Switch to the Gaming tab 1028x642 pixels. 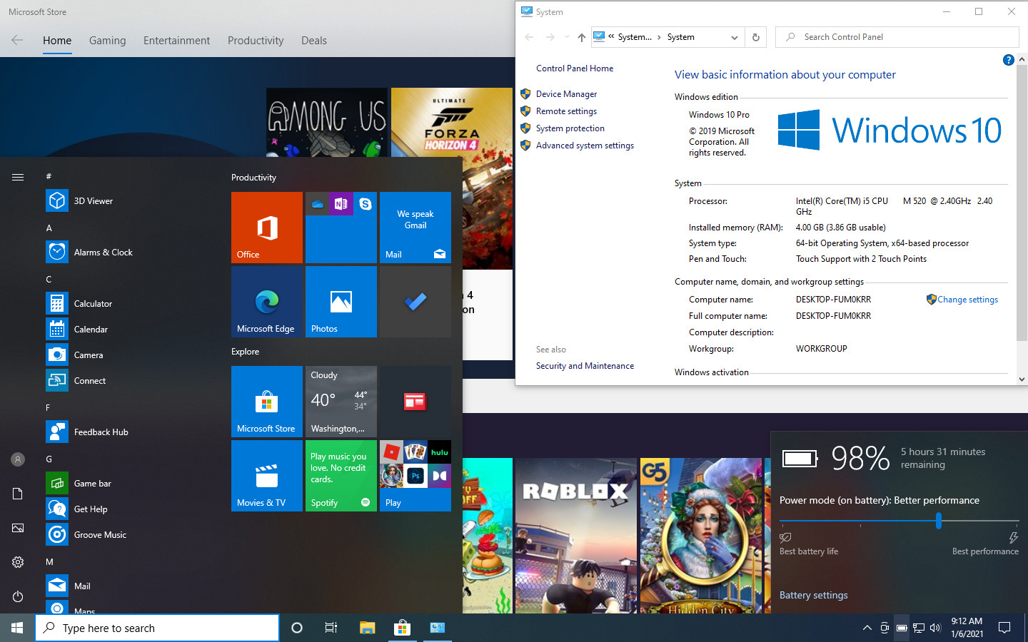point(108,41)
